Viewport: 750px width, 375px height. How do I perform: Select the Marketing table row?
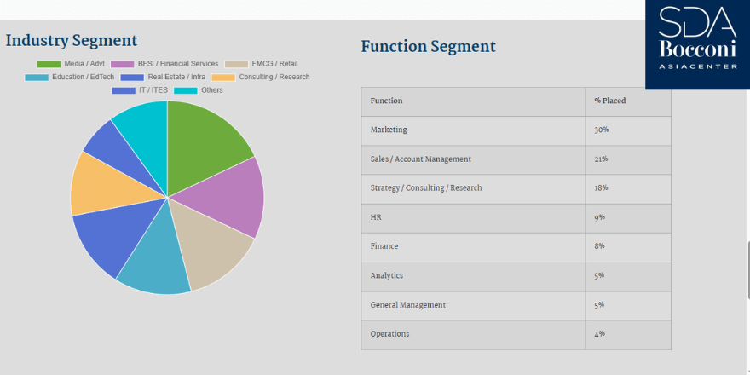(x=516, y=130)
